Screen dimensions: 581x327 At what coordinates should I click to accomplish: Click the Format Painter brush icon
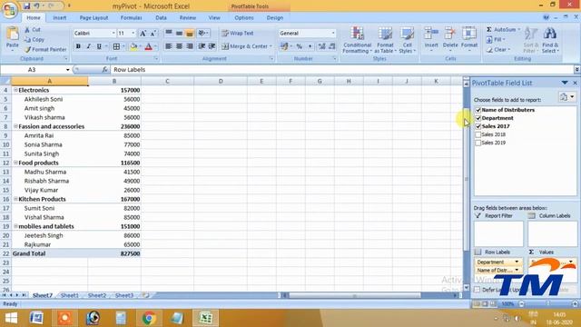tap(27, 49)
